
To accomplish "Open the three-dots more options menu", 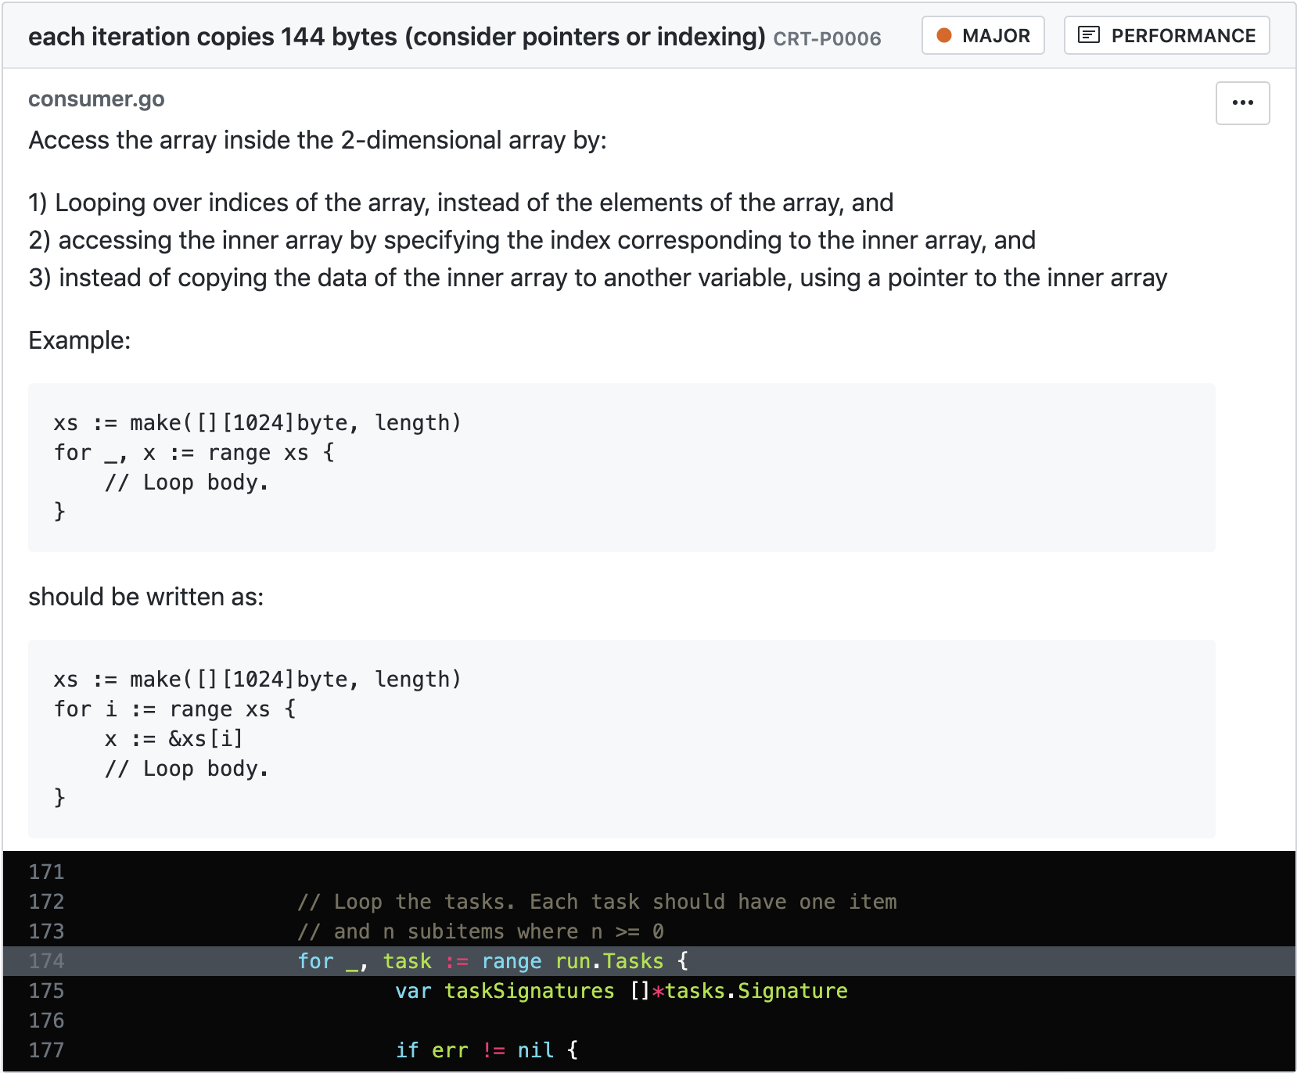I will 1242,103.
